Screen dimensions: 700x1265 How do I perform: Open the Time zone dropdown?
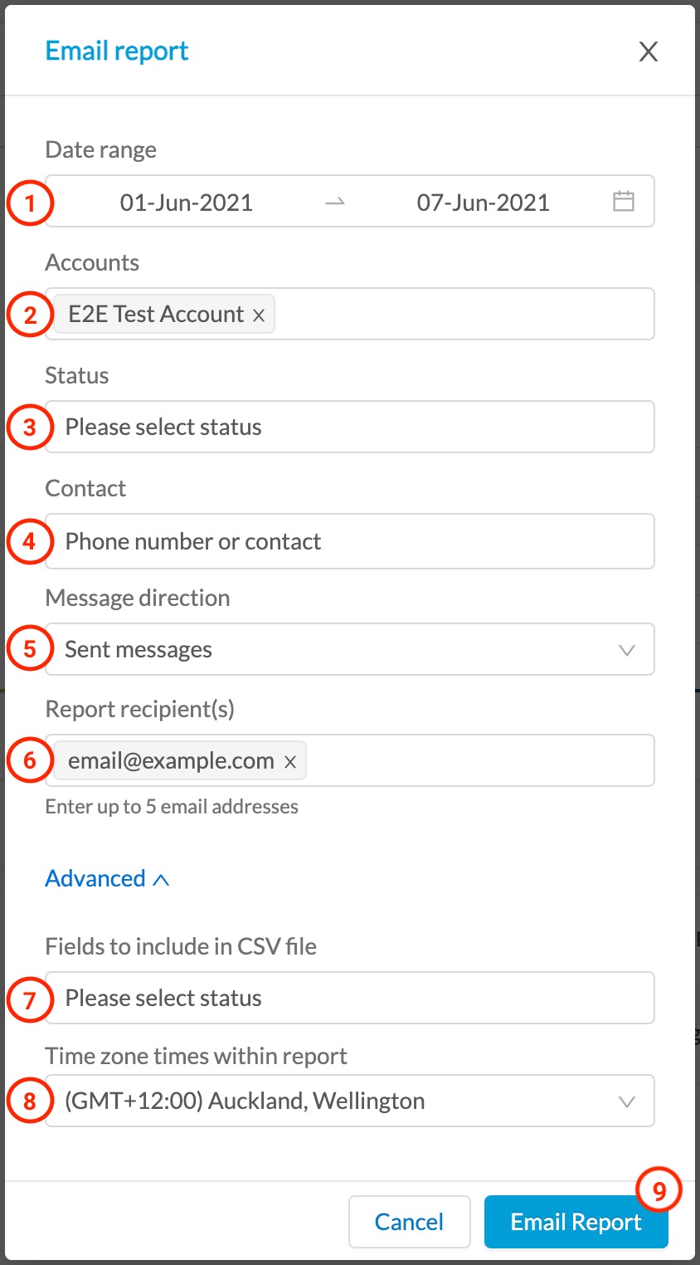(x=350, y=1101)
